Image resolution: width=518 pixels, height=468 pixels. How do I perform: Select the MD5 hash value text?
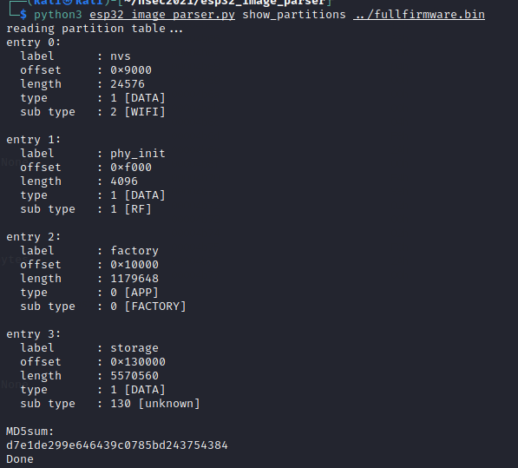[x=117, y=445]
